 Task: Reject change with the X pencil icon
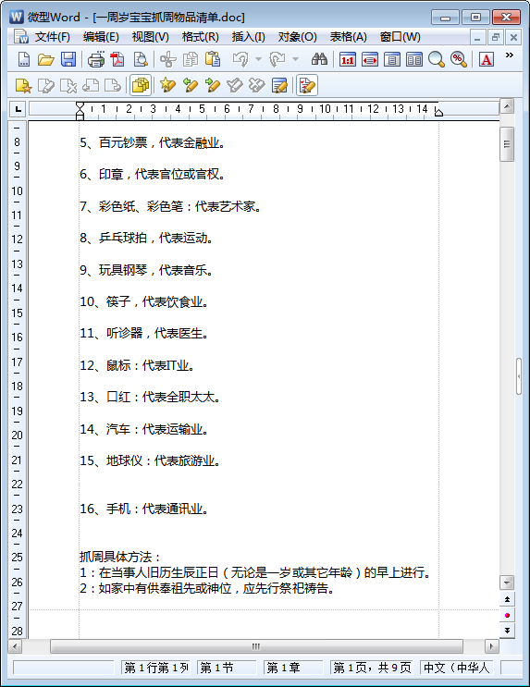tap(257, 85)
